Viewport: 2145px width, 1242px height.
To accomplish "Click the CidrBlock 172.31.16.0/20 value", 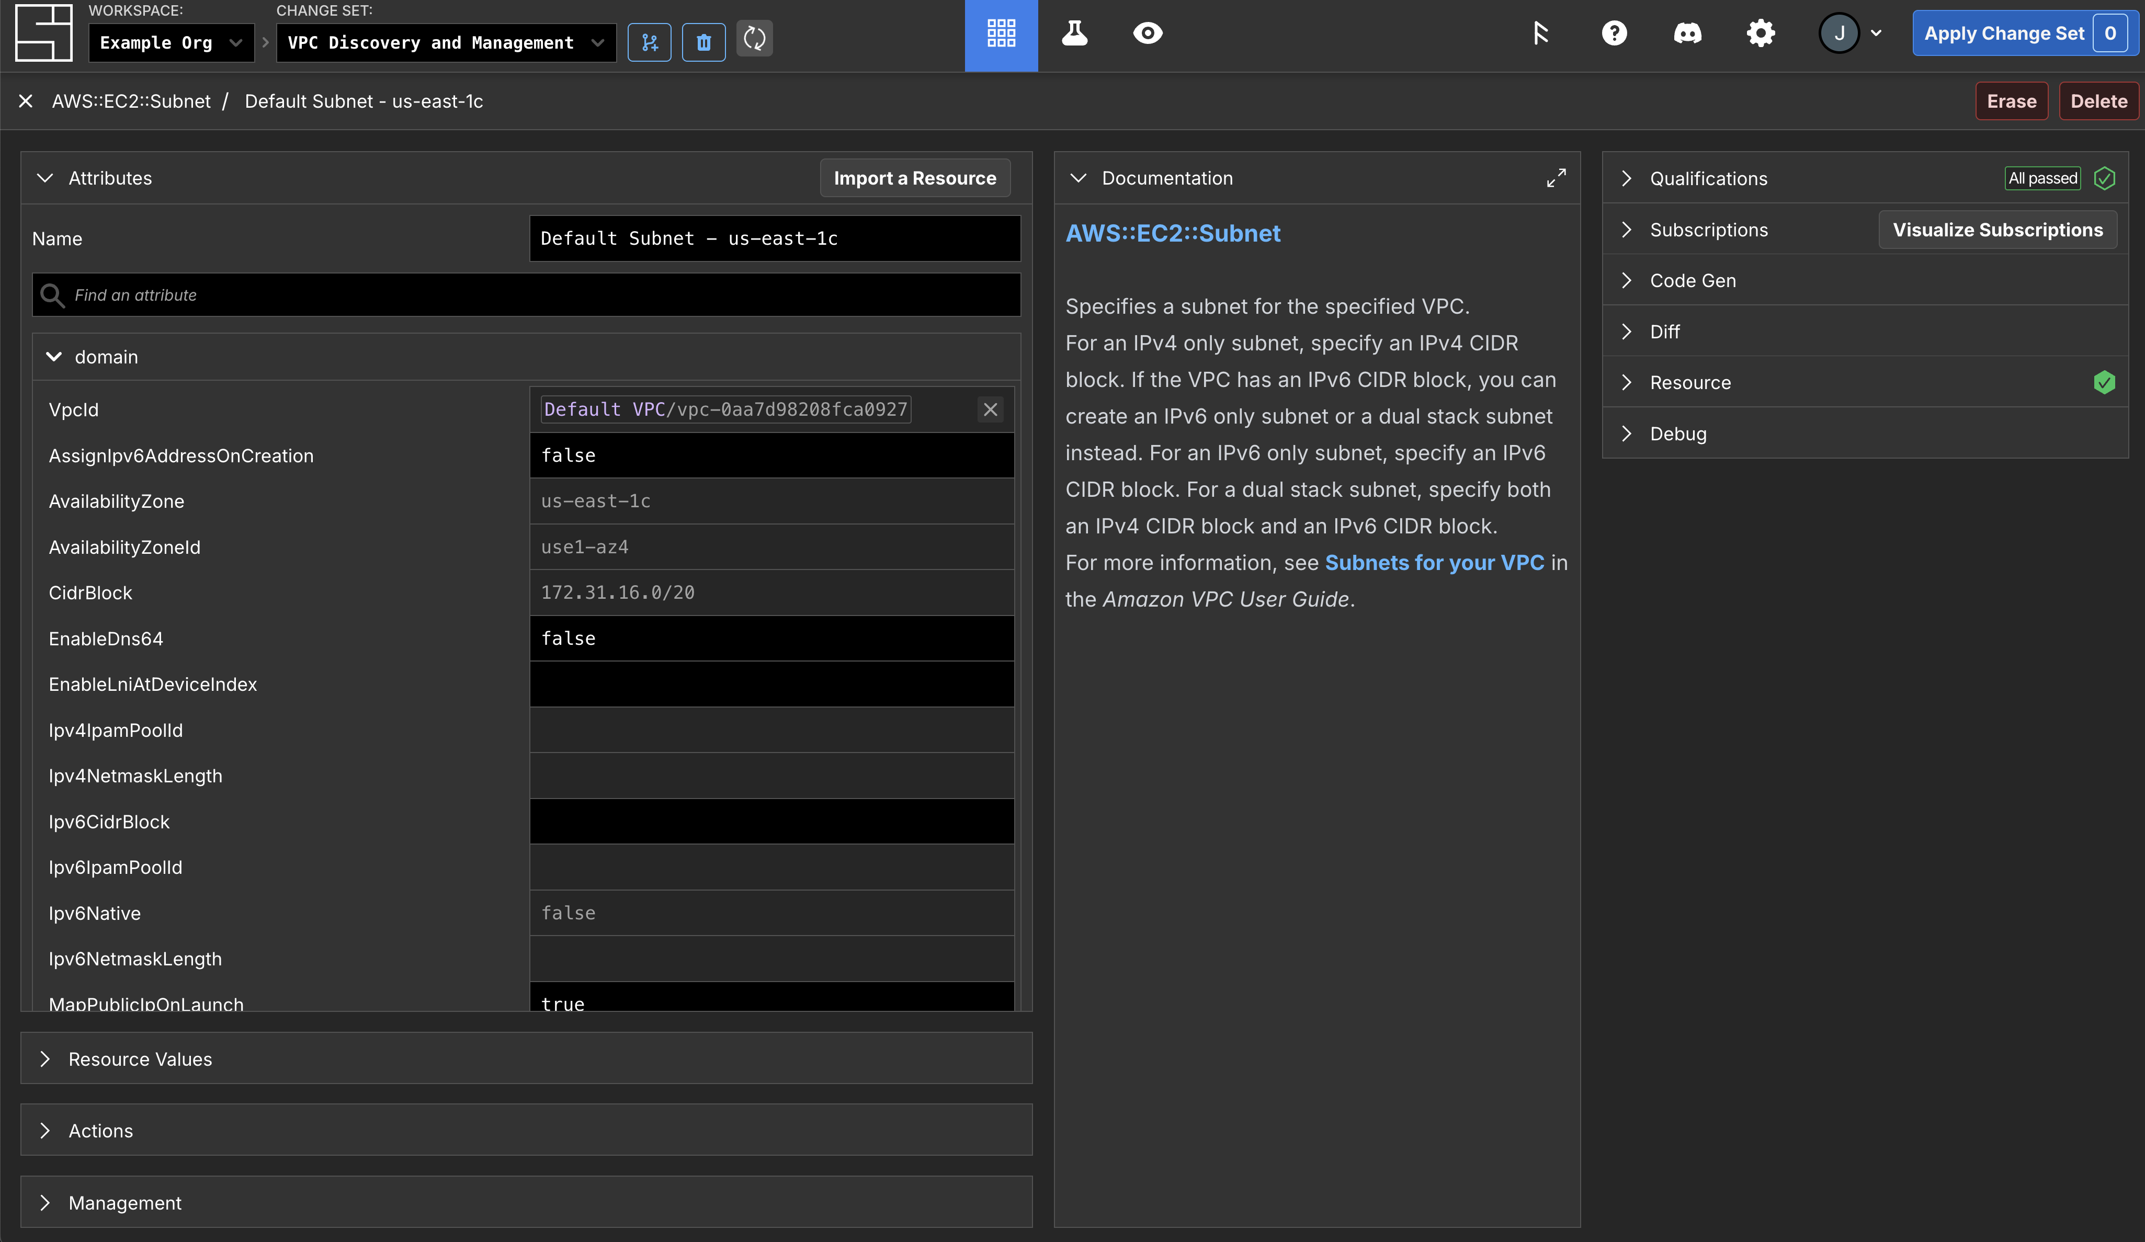I will (772, 592).
